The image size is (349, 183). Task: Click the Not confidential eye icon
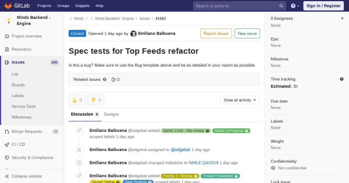click(273, 168)
